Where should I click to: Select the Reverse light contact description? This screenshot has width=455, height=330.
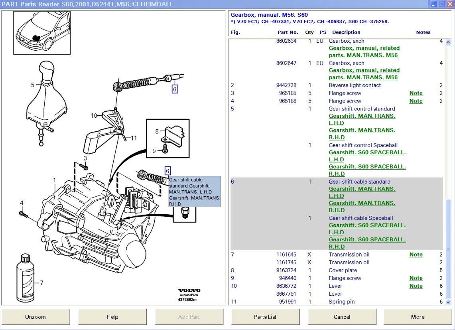click(x=355, y=85)
